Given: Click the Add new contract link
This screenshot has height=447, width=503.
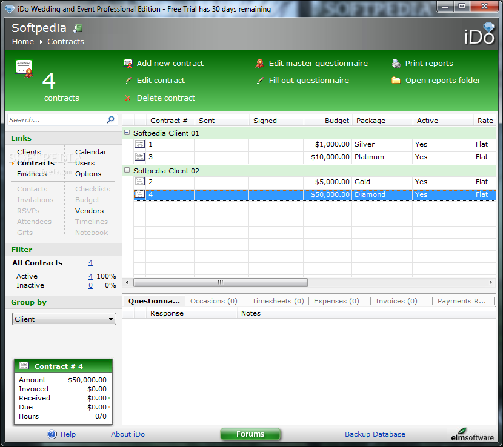Looking at the screenshot, I should [170, 64].
